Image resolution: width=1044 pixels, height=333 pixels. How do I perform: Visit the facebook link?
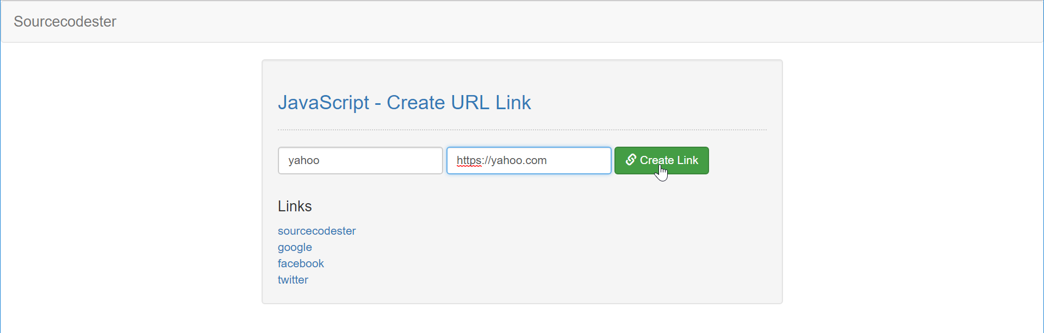pos(301,263)
